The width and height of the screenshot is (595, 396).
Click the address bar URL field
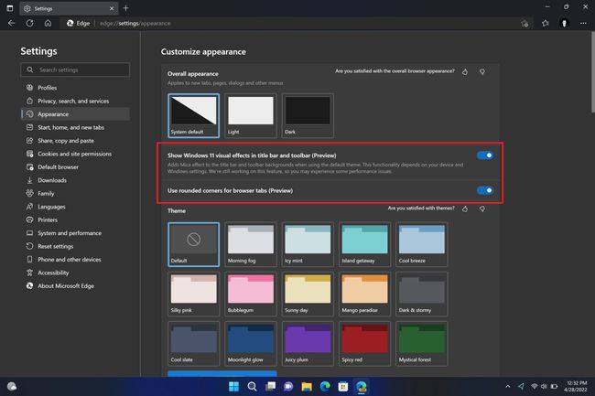296,23
